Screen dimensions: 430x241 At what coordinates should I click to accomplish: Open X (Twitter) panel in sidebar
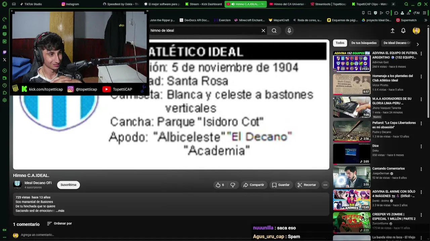(4, 60)
